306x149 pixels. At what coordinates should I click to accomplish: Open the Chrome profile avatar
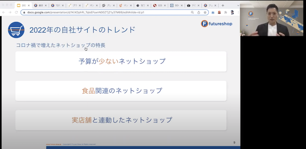tap(232, 13)
